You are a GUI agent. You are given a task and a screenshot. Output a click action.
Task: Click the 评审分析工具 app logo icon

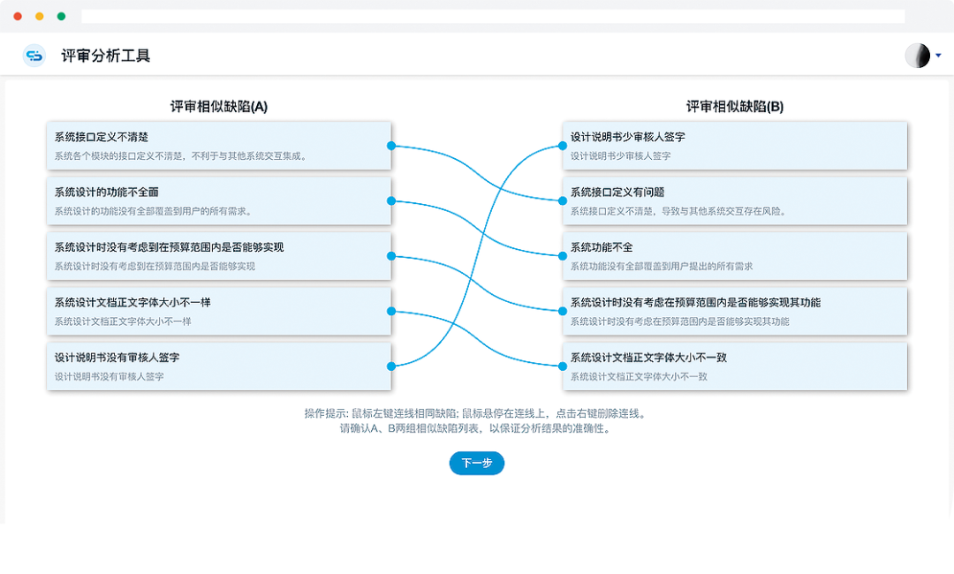tap(34, 55)
